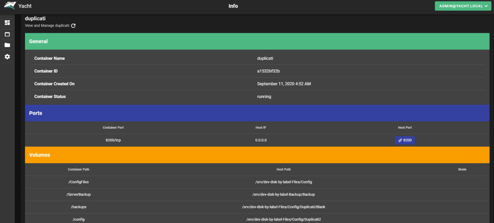494x223 pixels.
Task: Select the status value running
Action: click(x=264, y=96)
